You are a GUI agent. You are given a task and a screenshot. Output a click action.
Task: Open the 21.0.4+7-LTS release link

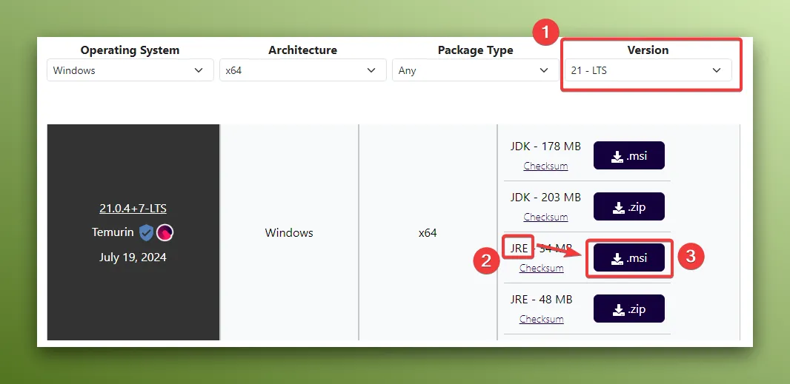[133, 209]
